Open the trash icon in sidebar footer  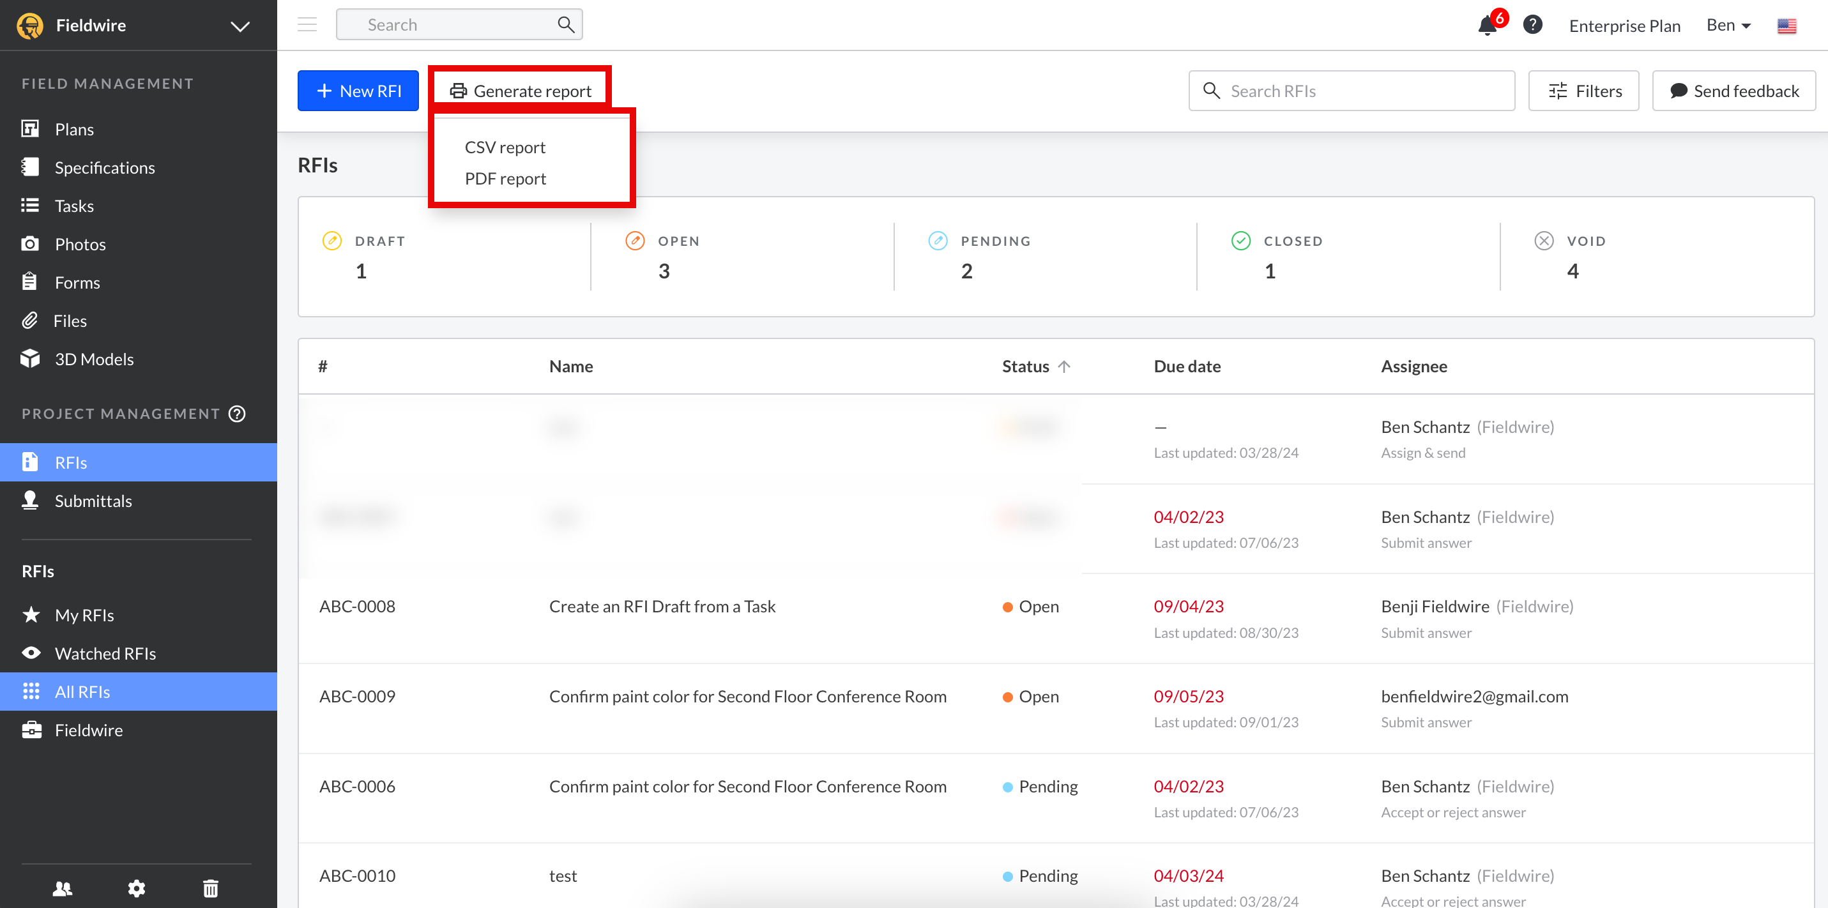[210, 888]
